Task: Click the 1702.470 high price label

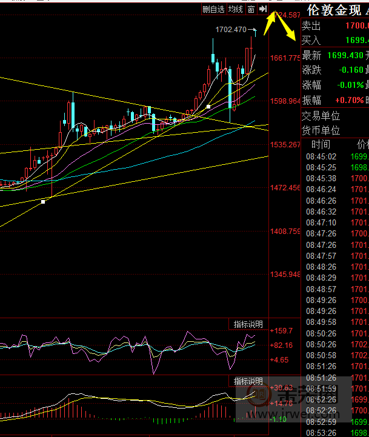Action: [x=231, y=30]
